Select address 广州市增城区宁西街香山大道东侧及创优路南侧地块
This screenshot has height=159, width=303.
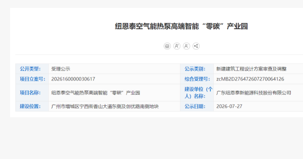coord(105,106)
